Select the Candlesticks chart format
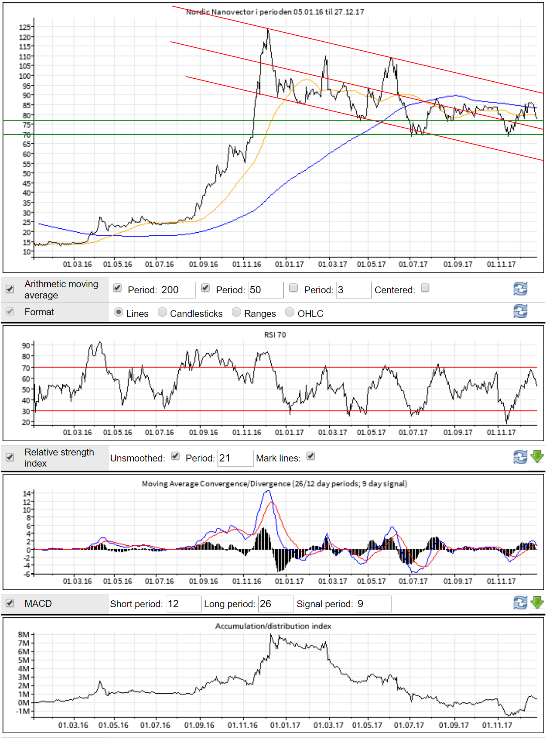Screen dimensions: 548x738 click(162, 312)
